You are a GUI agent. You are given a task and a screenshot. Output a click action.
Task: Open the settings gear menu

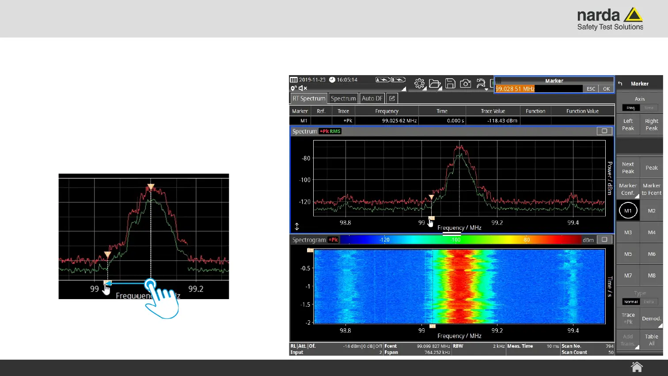pyautogui.click(x=419, y=84)
